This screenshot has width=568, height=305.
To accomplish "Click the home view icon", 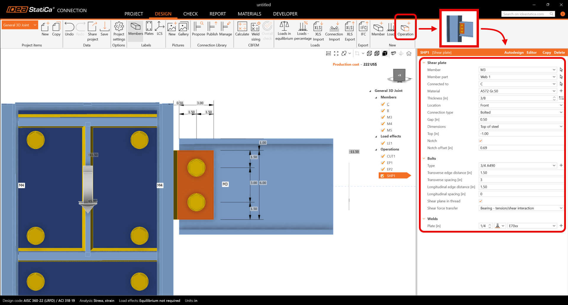I will click(x=409, y=53).
